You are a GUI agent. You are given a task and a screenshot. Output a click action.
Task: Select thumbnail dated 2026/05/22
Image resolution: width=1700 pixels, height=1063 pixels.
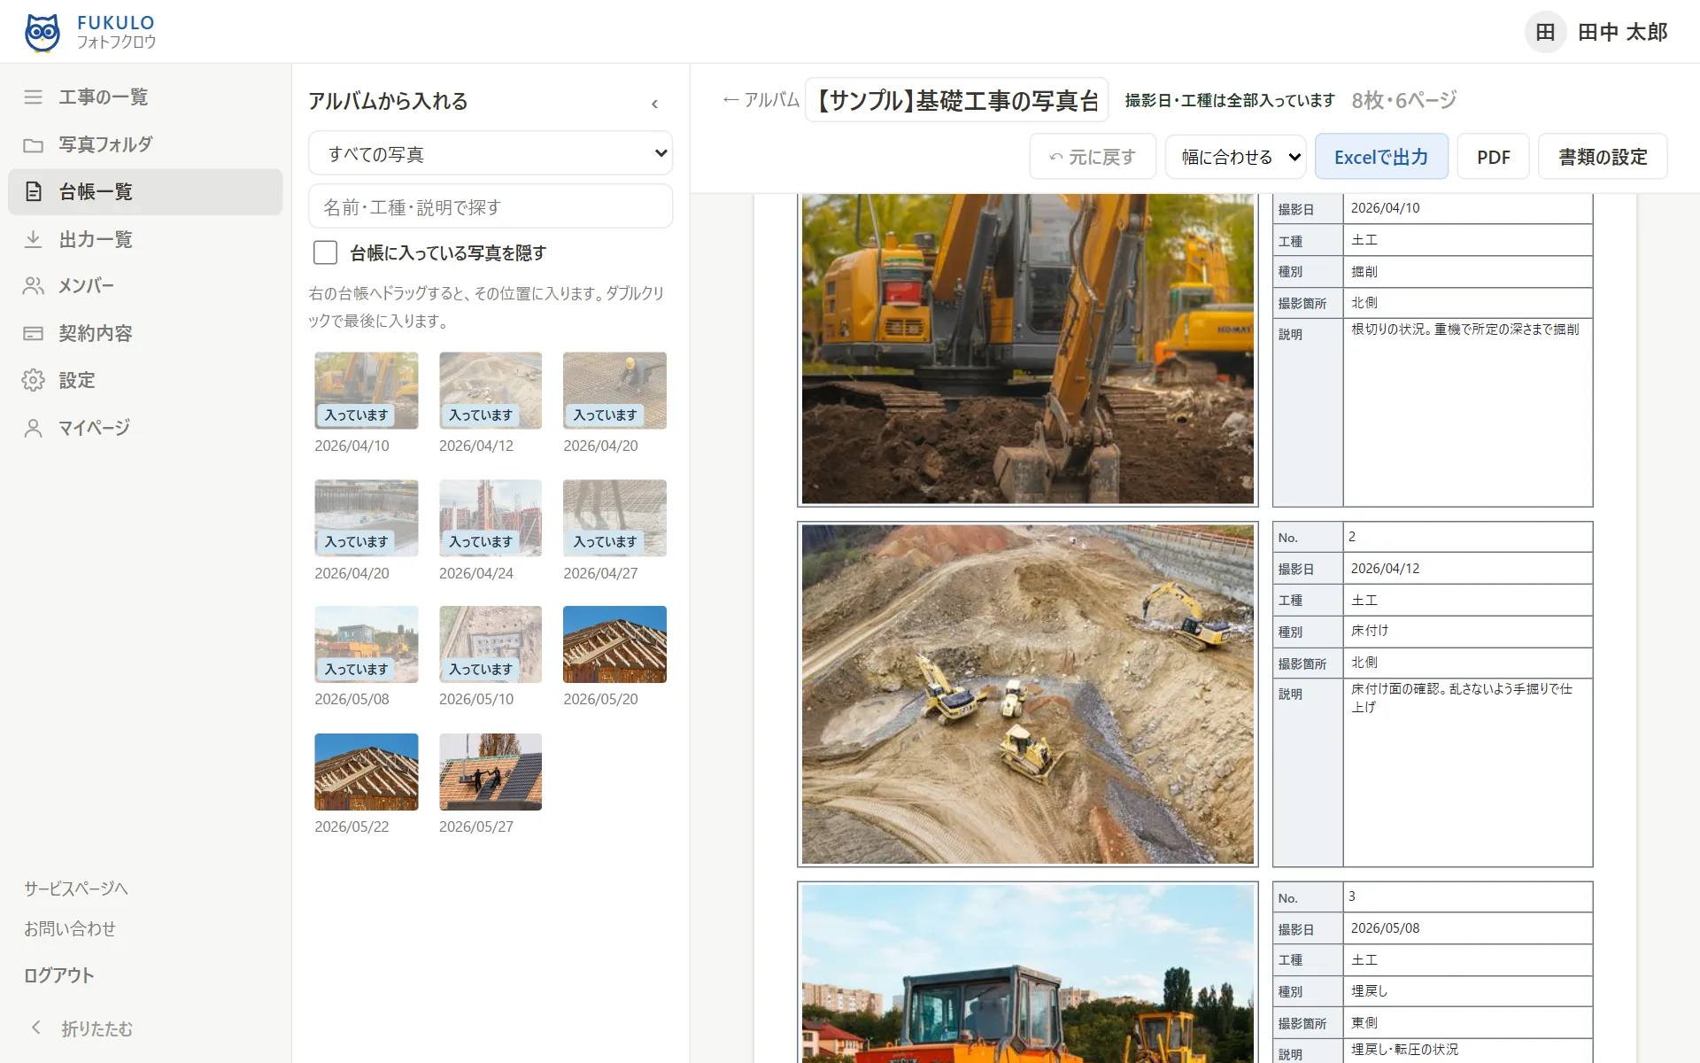[x=367, y=772]
